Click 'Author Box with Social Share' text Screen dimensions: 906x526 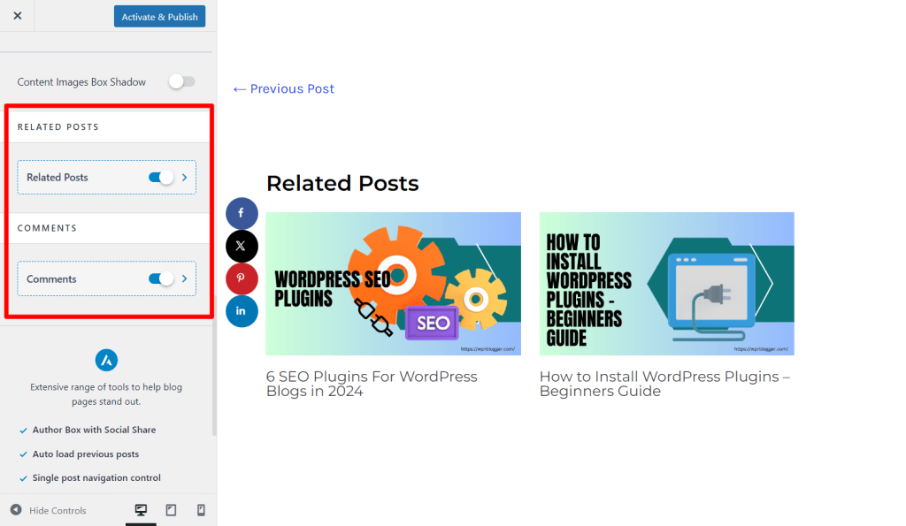tap(94, 430)
